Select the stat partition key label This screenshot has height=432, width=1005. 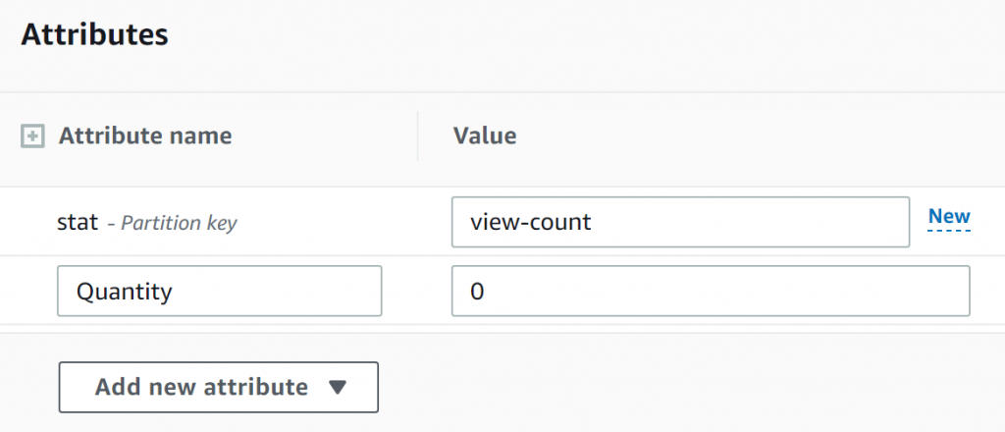point(78,223)
